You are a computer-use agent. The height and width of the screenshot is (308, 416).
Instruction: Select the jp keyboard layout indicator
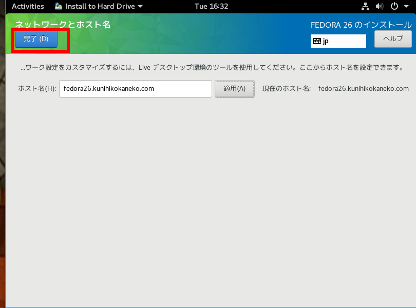[x=338, y=41]
